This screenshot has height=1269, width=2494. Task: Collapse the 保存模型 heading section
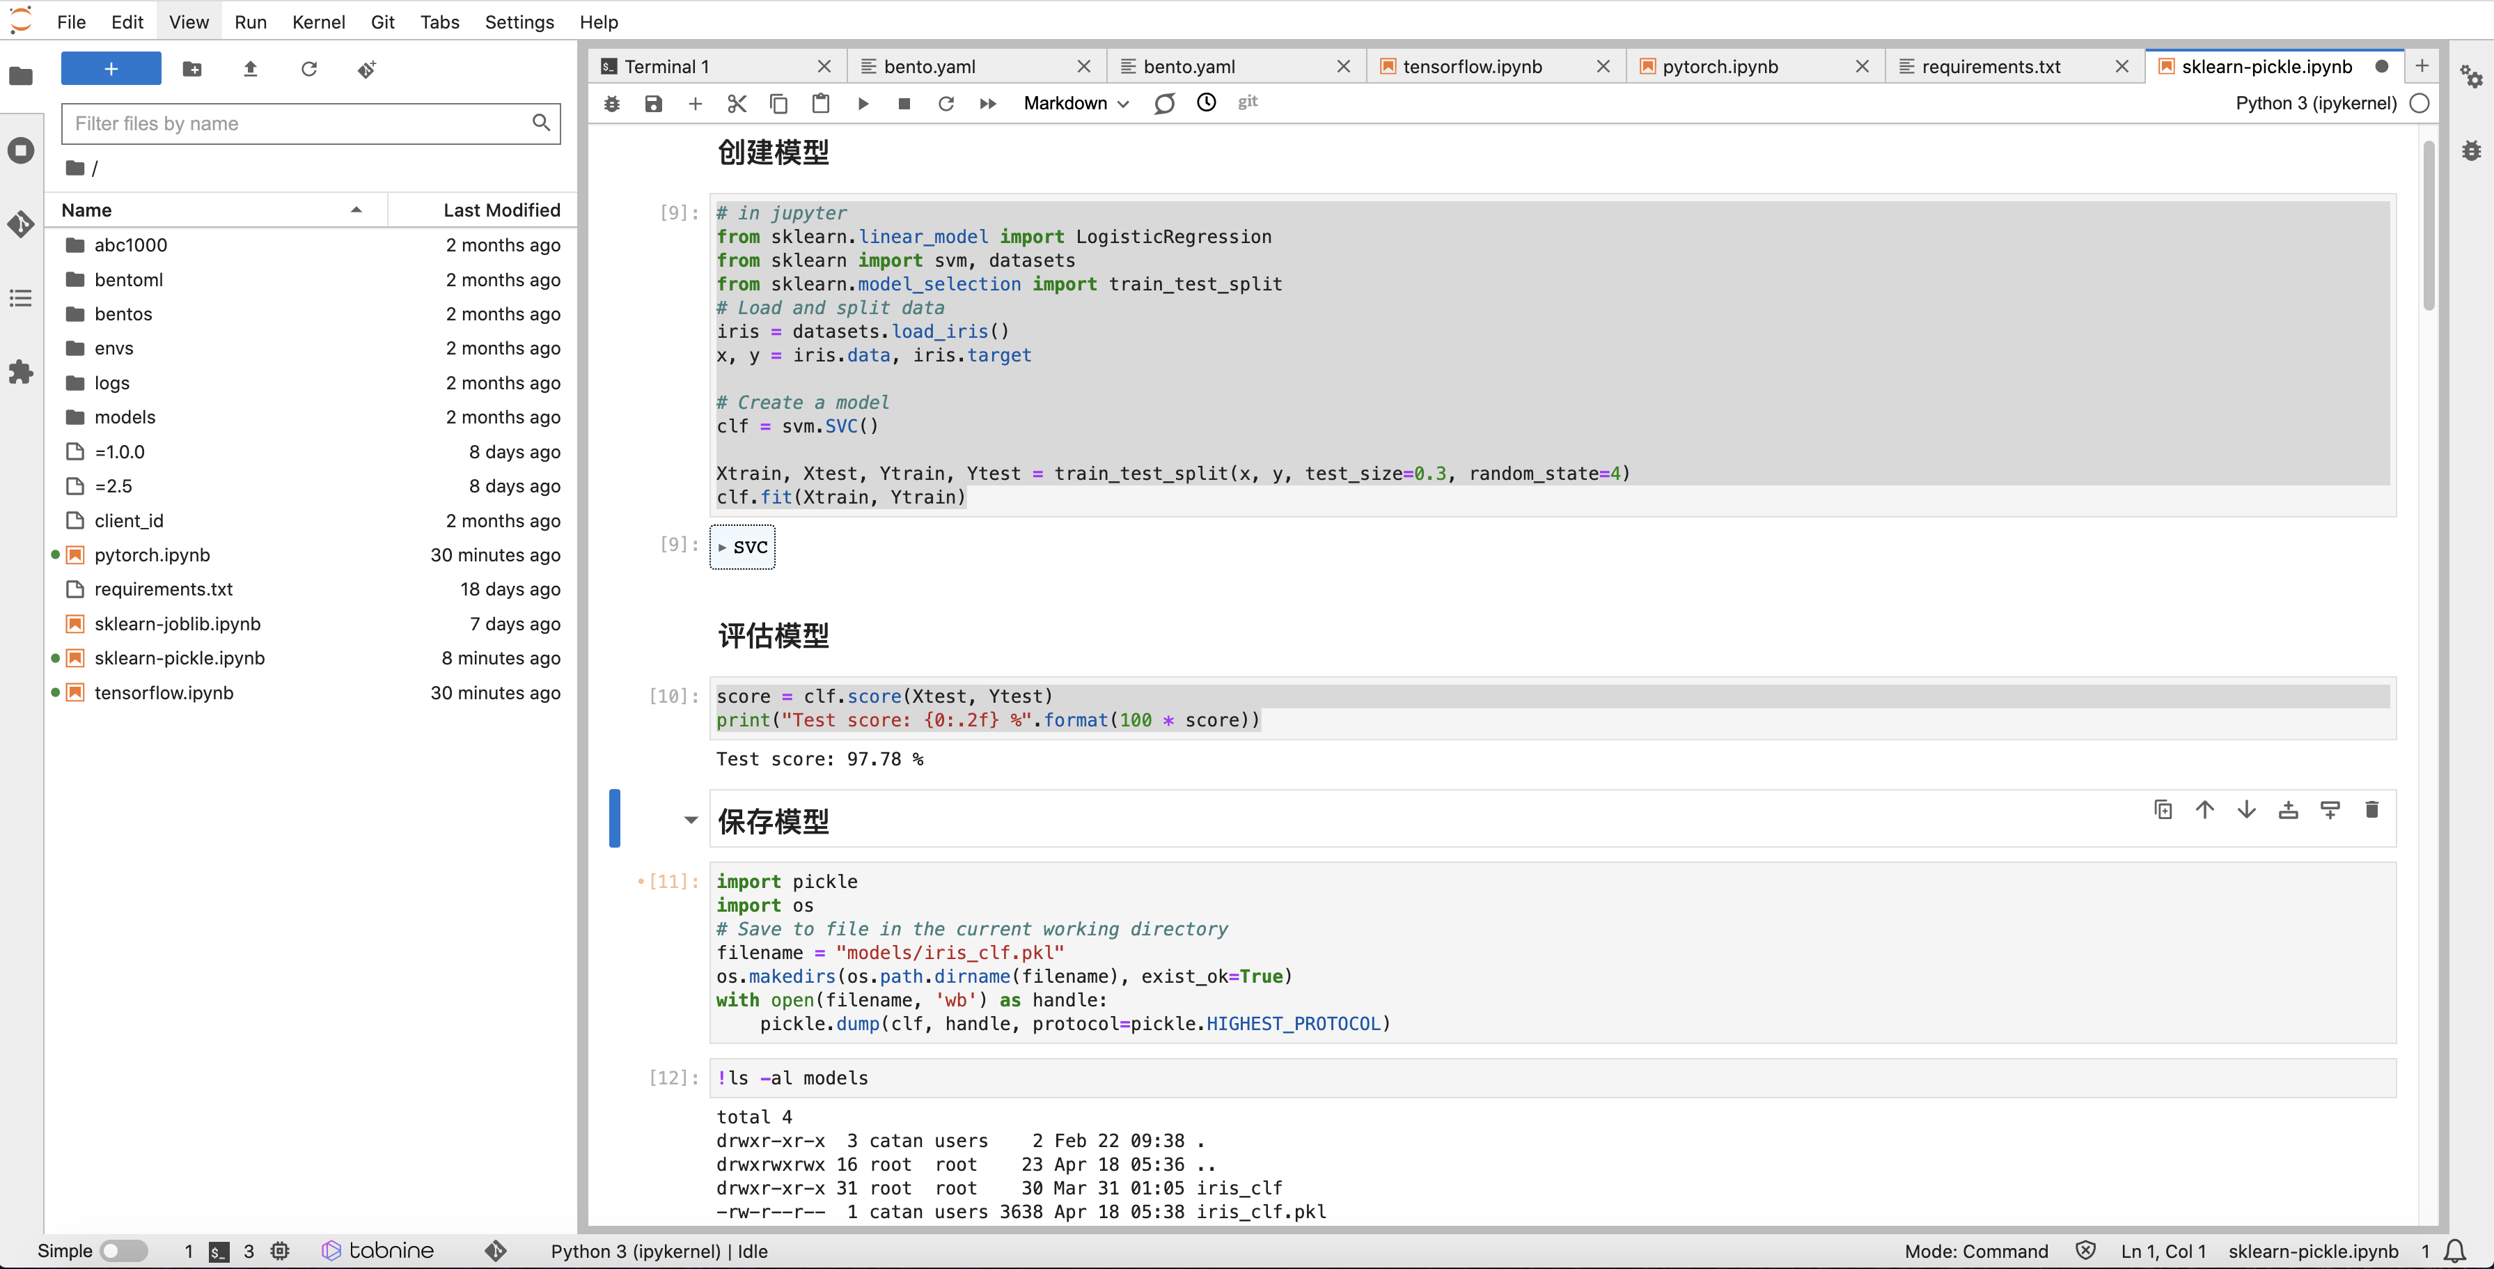[690, 820]
